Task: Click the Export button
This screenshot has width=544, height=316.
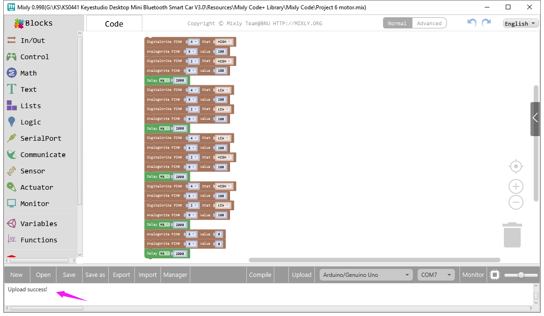Action: click(x=121, y=275)
